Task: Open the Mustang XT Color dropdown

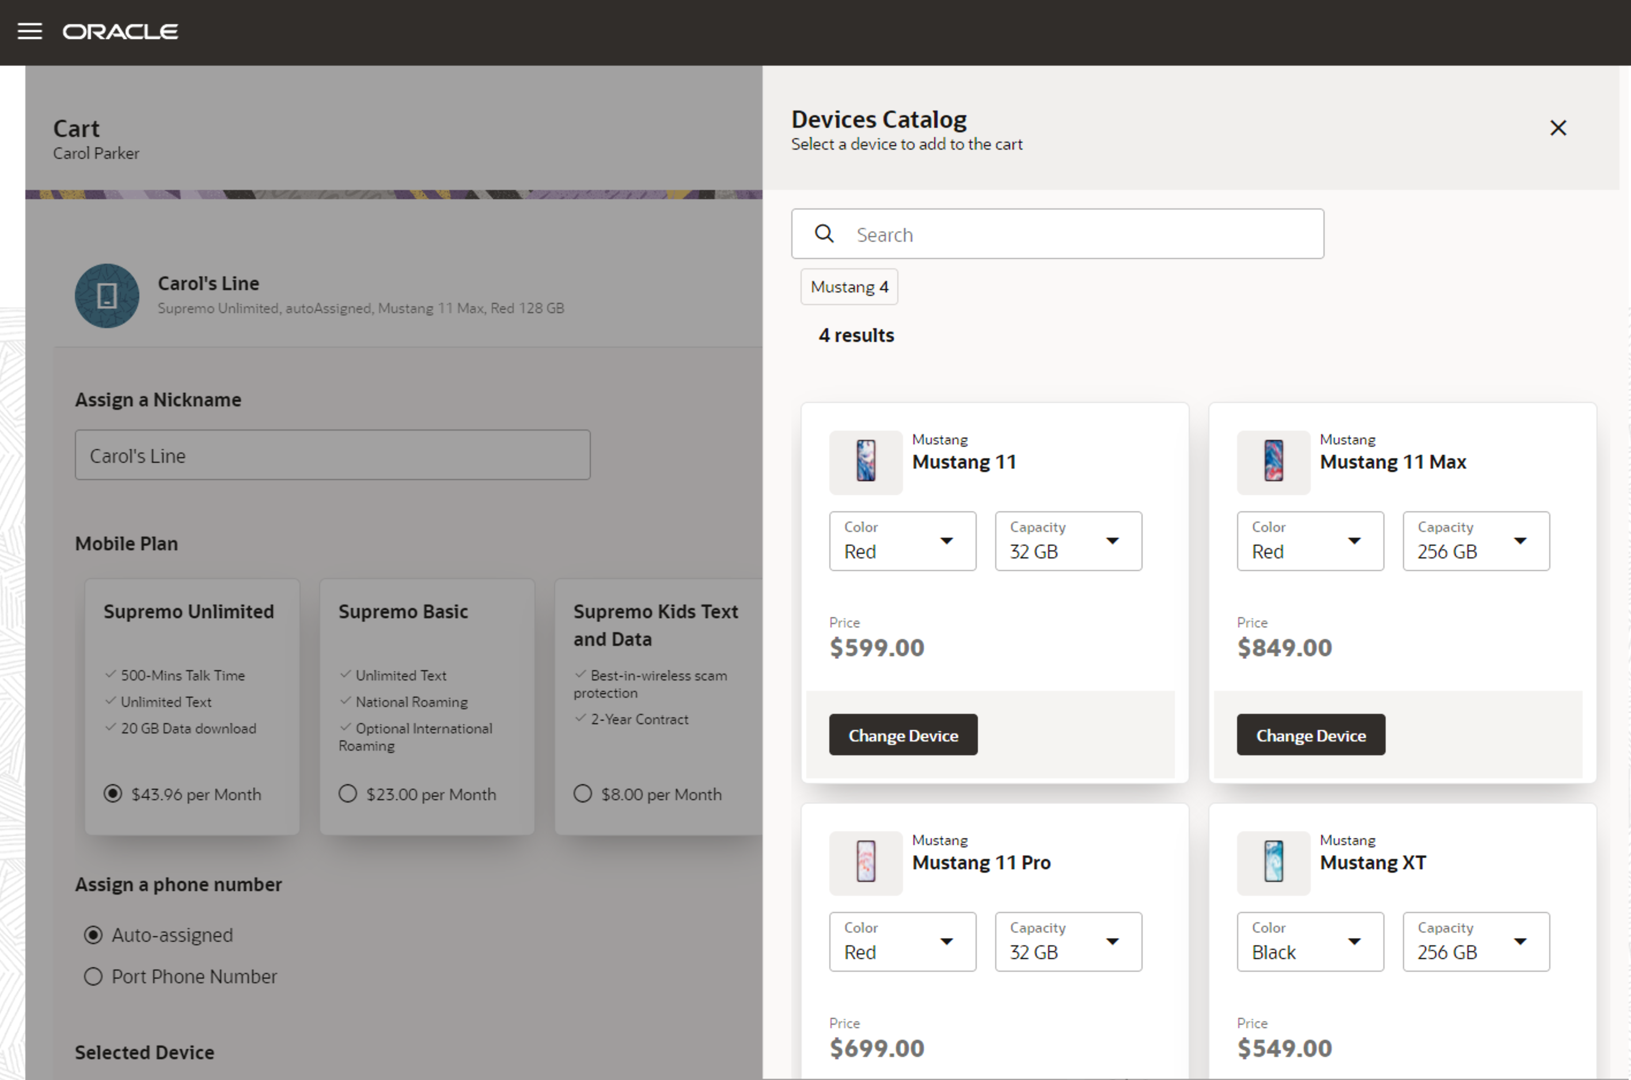Action: click(x=1309, y=942)
